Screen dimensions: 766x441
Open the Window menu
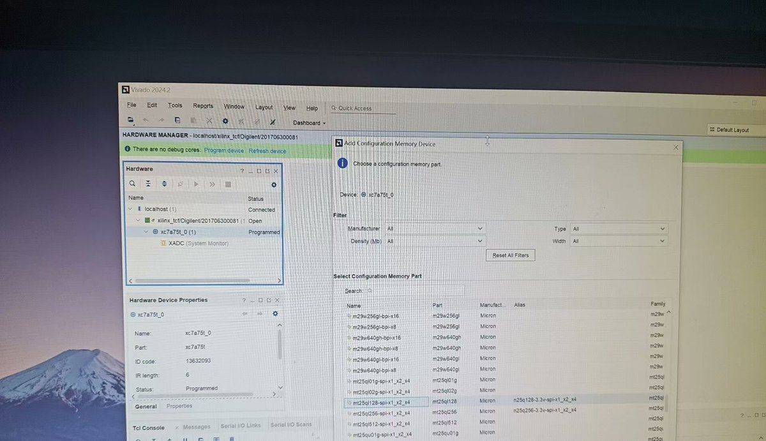pyautogui.click(x=234, y=107)
